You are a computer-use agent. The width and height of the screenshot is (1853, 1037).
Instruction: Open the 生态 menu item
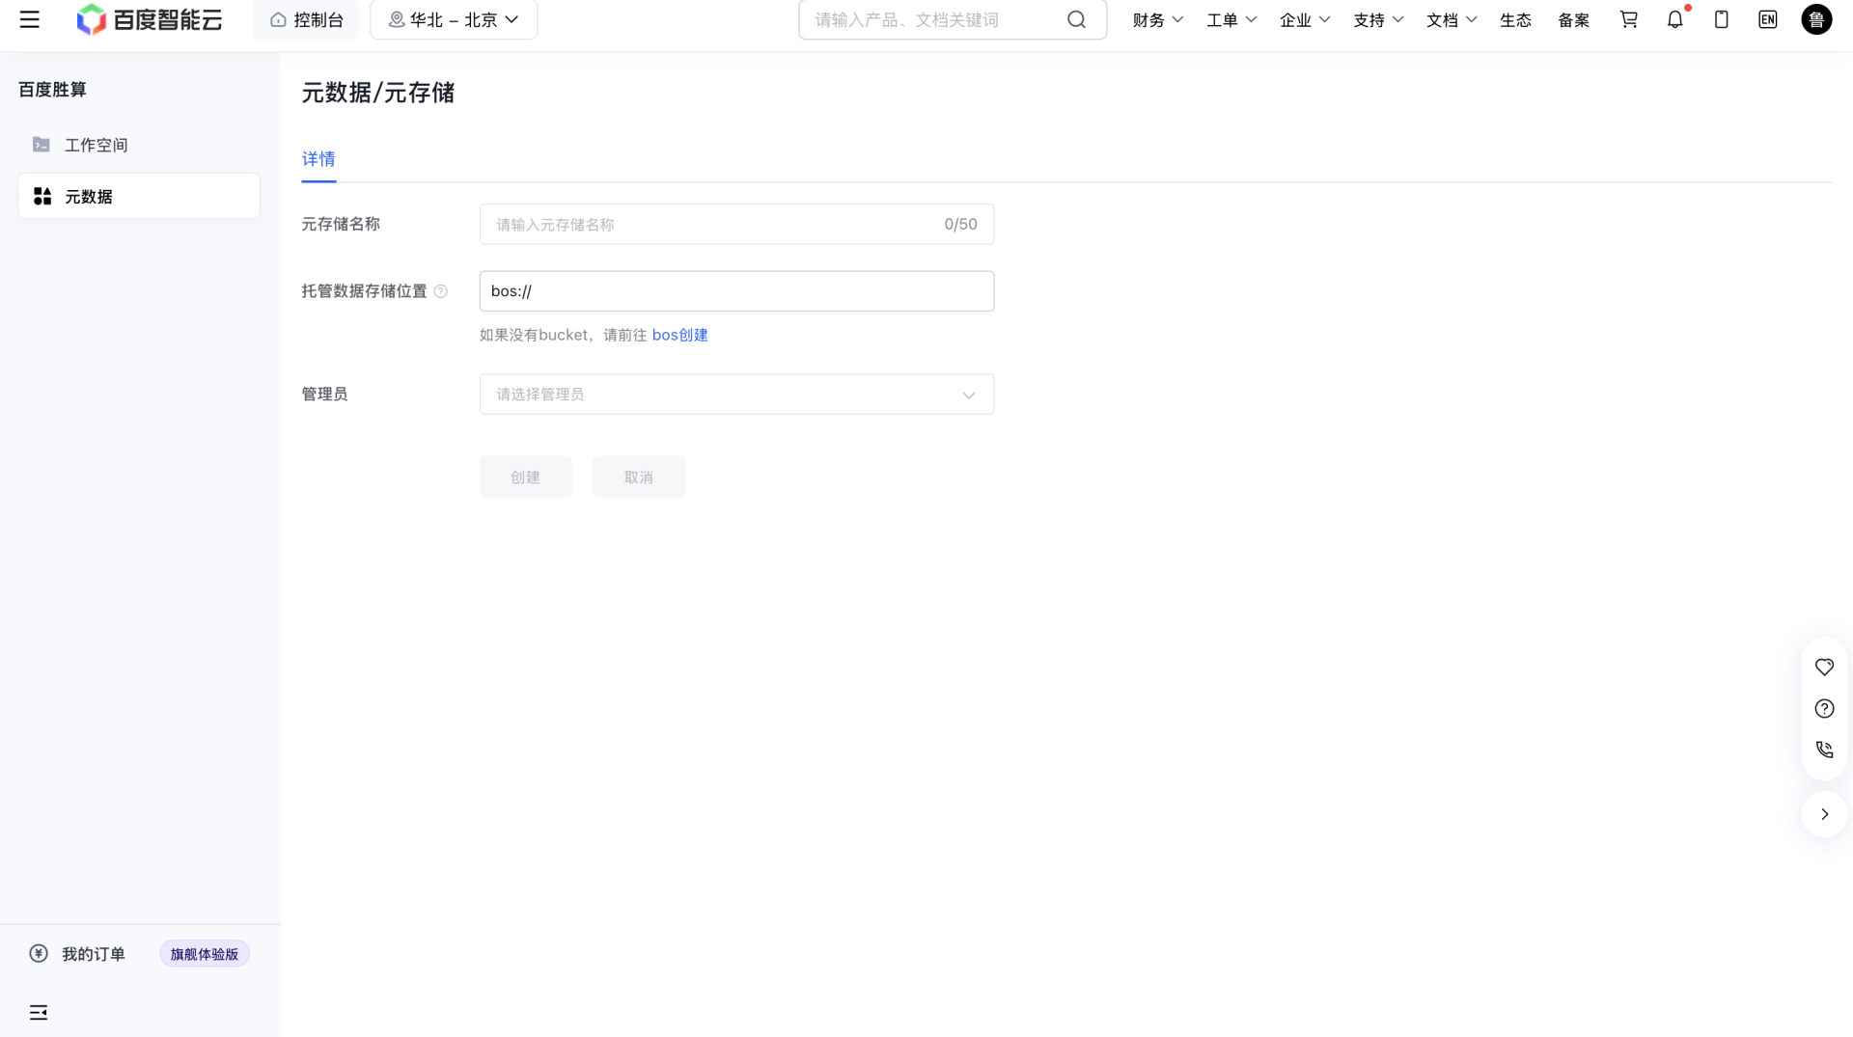coord(1515,19)
